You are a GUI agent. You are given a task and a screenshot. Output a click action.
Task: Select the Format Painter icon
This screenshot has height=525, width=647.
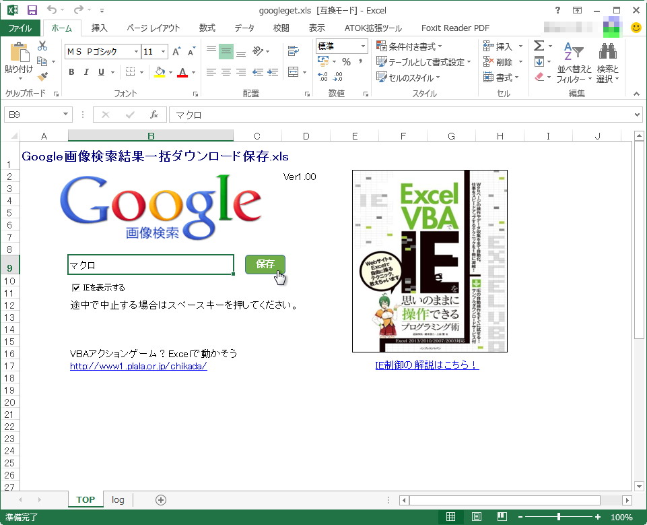pyautogui.click(x=42, y=75)
